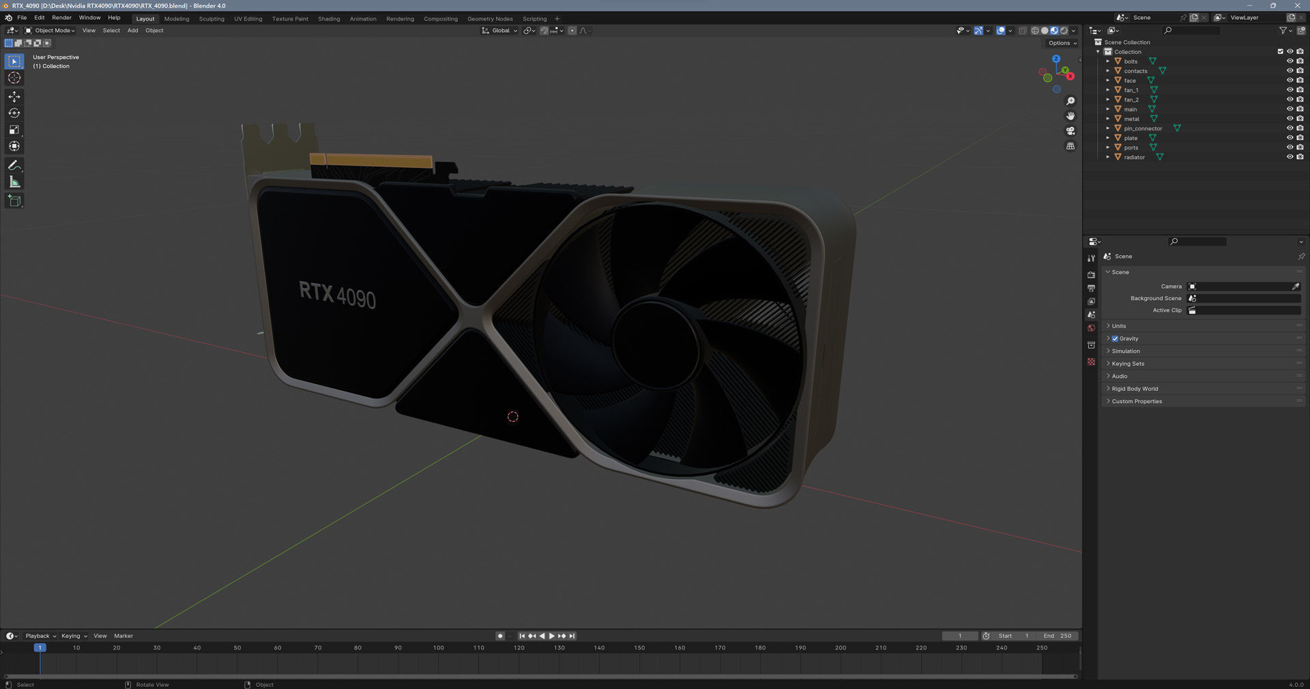This screenshot has height=689, width=1310.
Task: Open the viewport Add menu
Action: pyautogui.click(x=132, y=31)
